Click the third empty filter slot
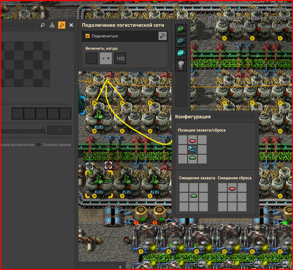The width and height of the screenshot is (293, 270). coord(41,113)
